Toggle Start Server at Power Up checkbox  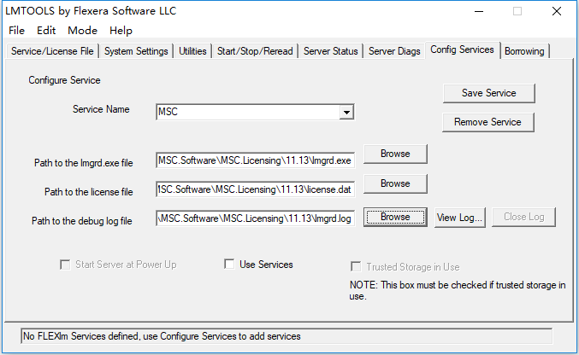click(65, 265)
